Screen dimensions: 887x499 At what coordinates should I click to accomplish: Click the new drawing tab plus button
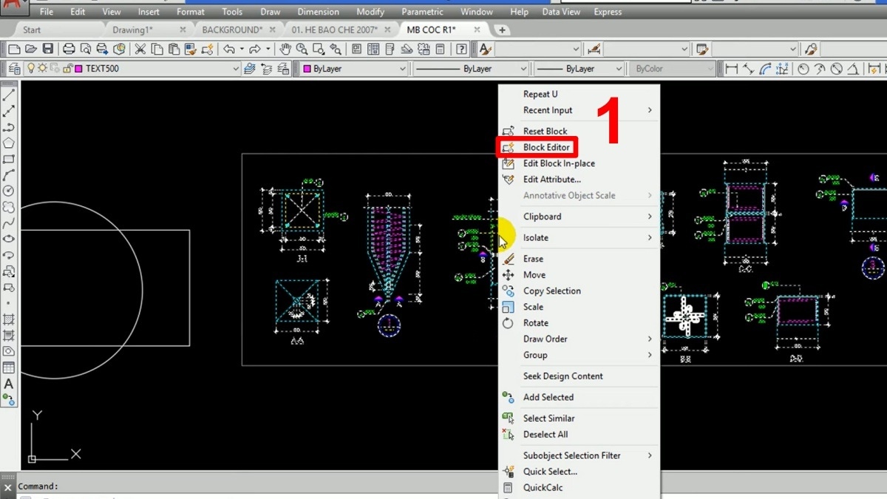click(503, 30)
